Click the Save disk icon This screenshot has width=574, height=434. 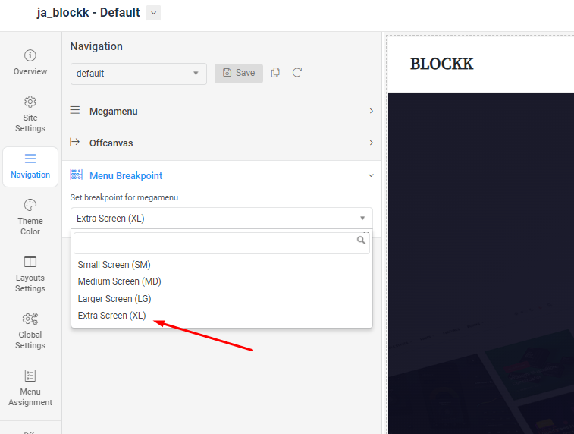[227, 73]
